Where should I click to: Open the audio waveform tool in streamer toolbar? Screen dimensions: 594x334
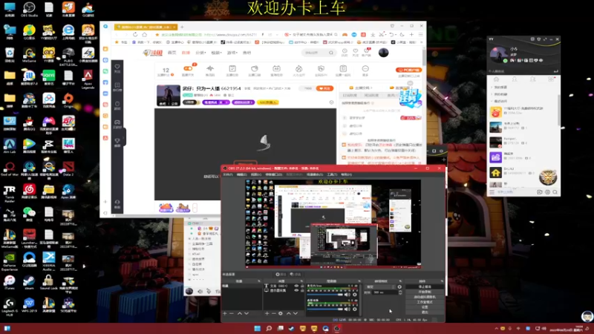210,70
